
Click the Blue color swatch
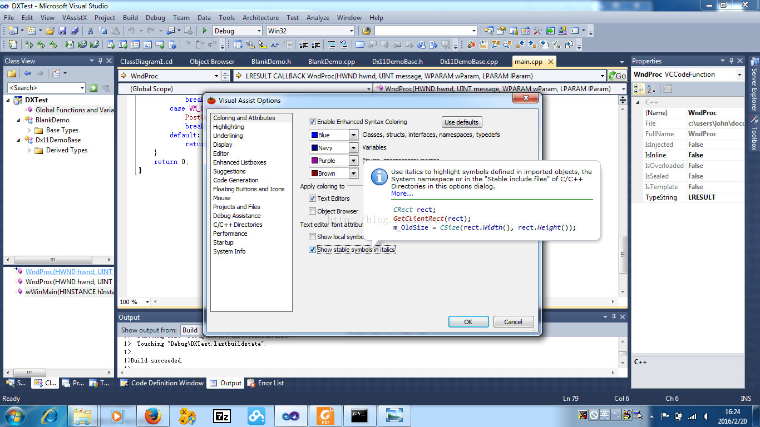pyautogui.click(x=315, y=135)
